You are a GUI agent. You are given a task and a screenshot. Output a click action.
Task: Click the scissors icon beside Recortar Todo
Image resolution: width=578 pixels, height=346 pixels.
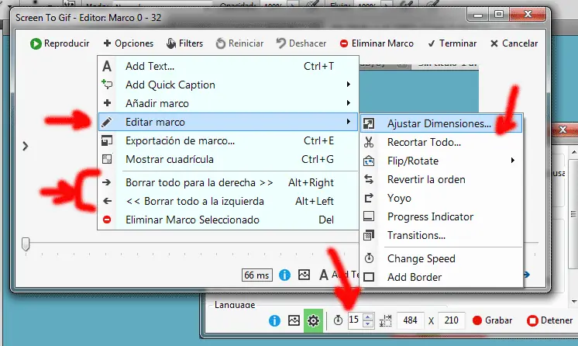coord(369,142)
